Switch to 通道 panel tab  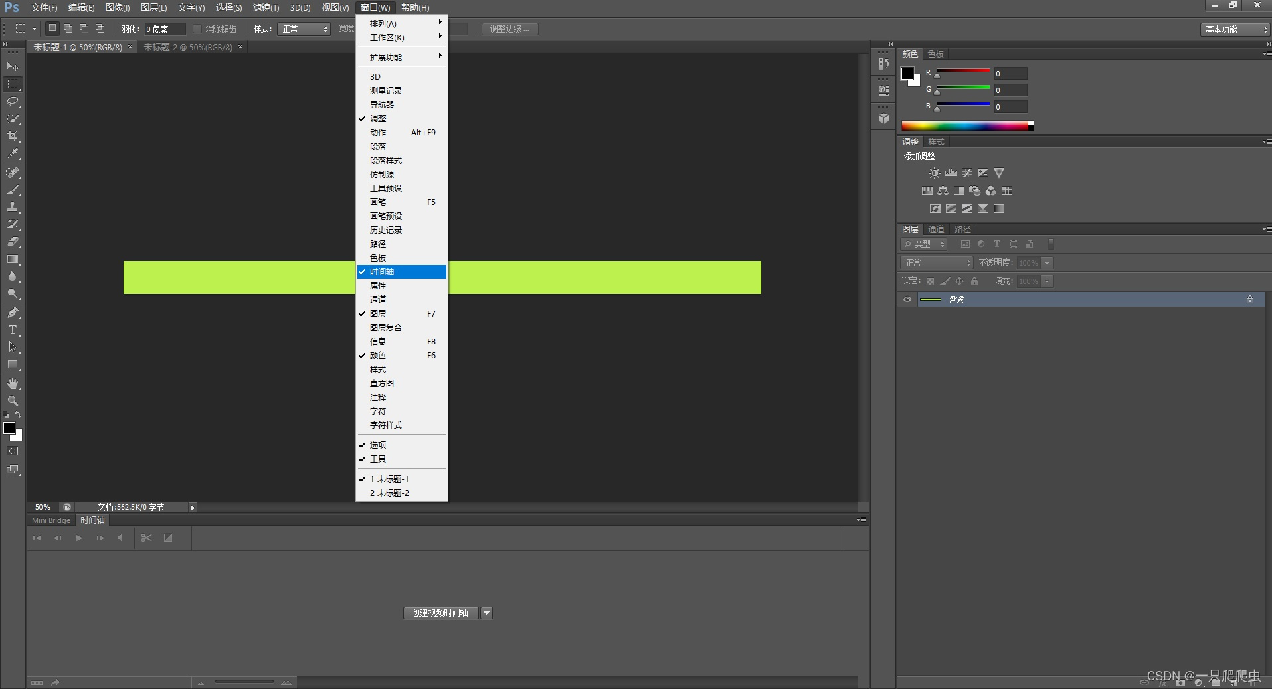[936, 229]
